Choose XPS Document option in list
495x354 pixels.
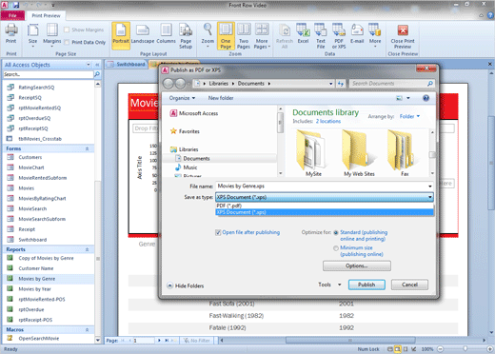pyautogui.click(x=325, y=212)
